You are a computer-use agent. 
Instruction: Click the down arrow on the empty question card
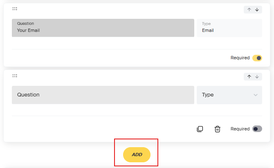(x=257, y=77)
